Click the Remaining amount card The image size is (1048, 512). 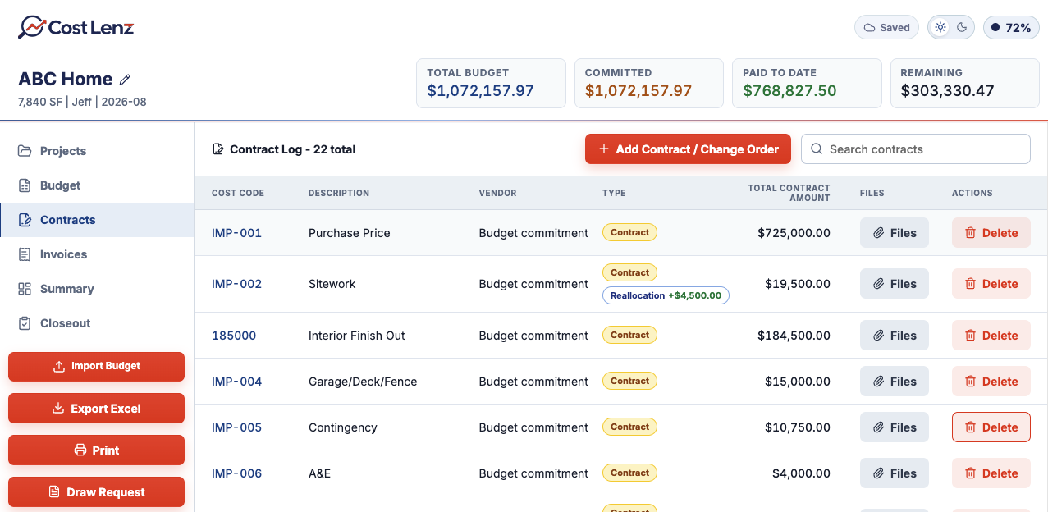[965, 83]
